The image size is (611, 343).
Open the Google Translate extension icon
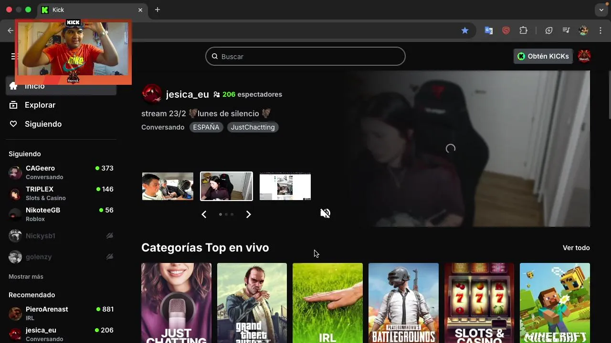489,30
